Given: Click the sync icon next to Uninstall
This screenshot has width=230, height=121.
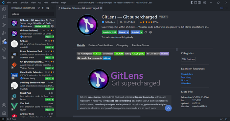Looking at the screenshot, I should tap(146, 32).
